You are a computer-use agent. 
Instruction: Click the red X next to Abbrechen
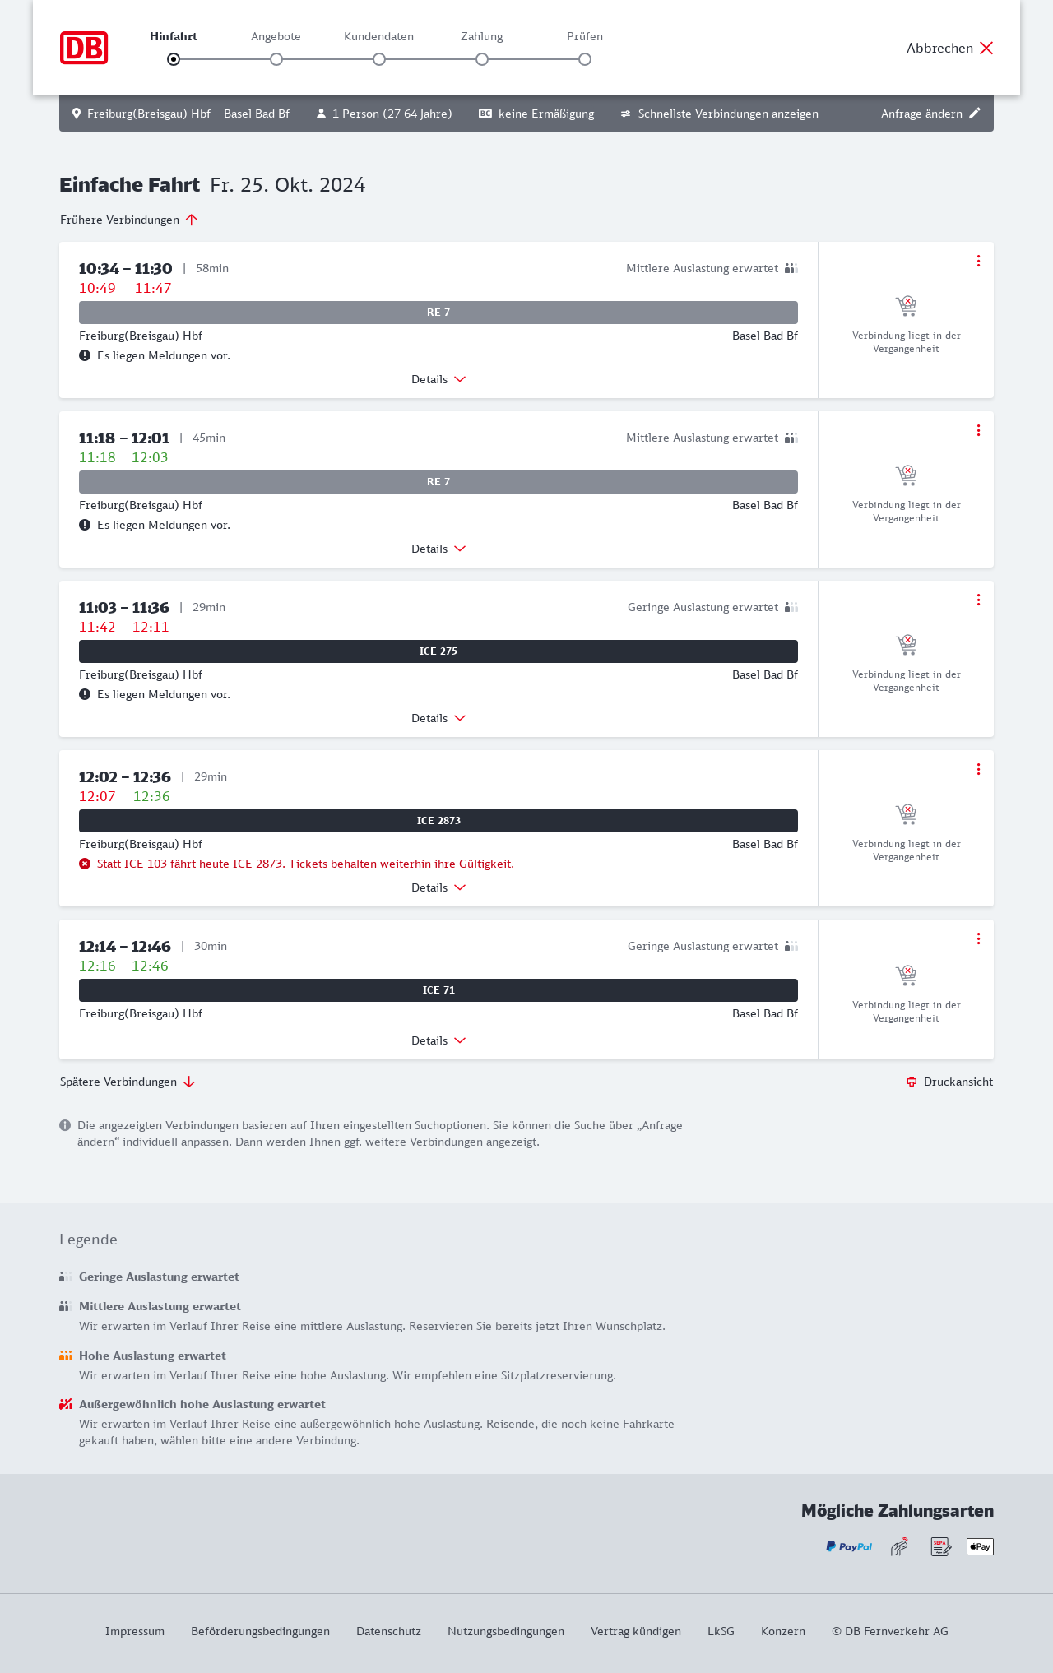(986, 48)
